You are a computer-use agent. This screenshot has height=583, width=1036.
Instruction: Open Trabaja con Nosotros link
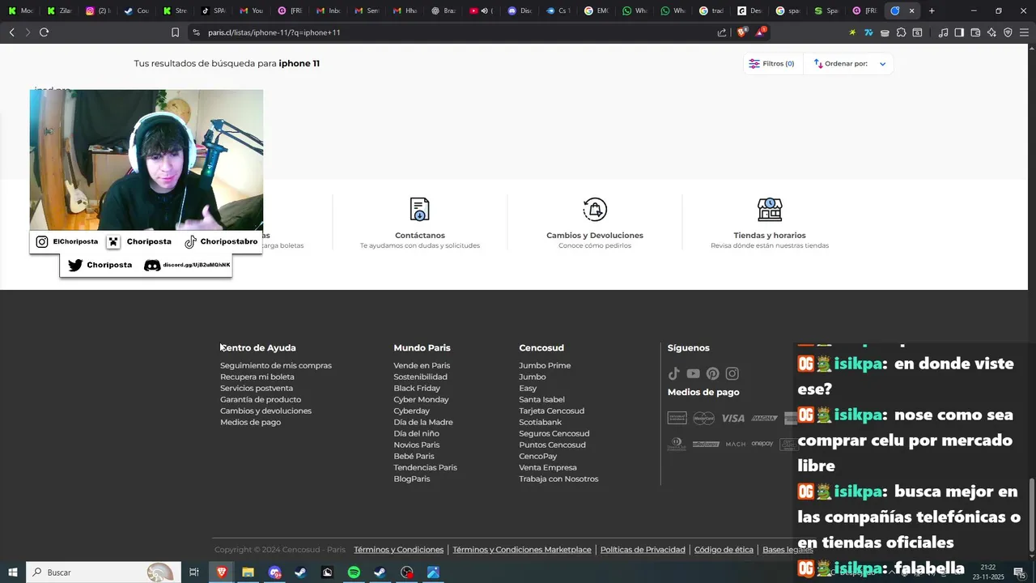pos(558,479)
